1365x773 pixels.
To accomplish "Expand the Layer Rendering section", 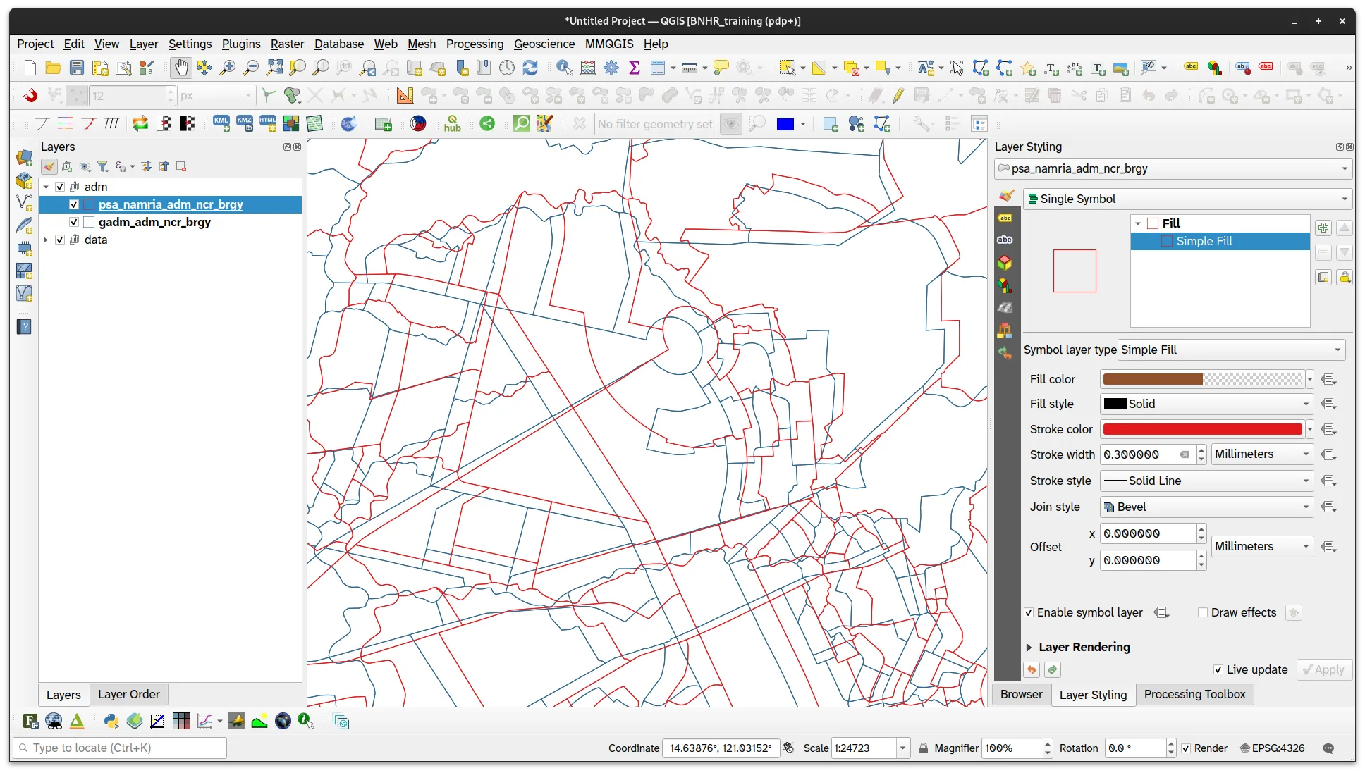I will 1029,647.
